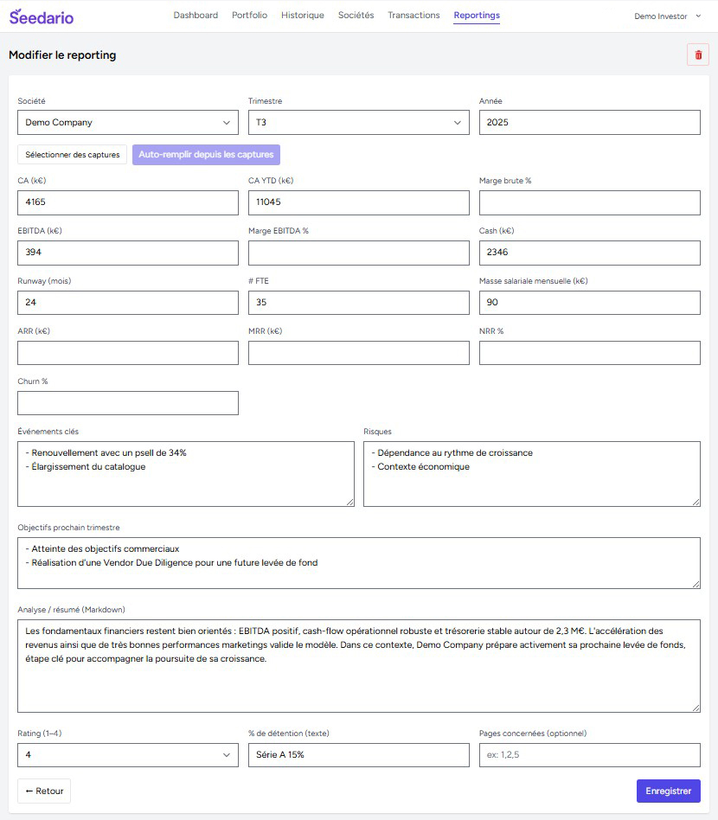Click Auto-remplir depuis les captures
Image resolution: width=718 pixels, height=820 pixels.
pyautogui.click(x=206, y=155)
